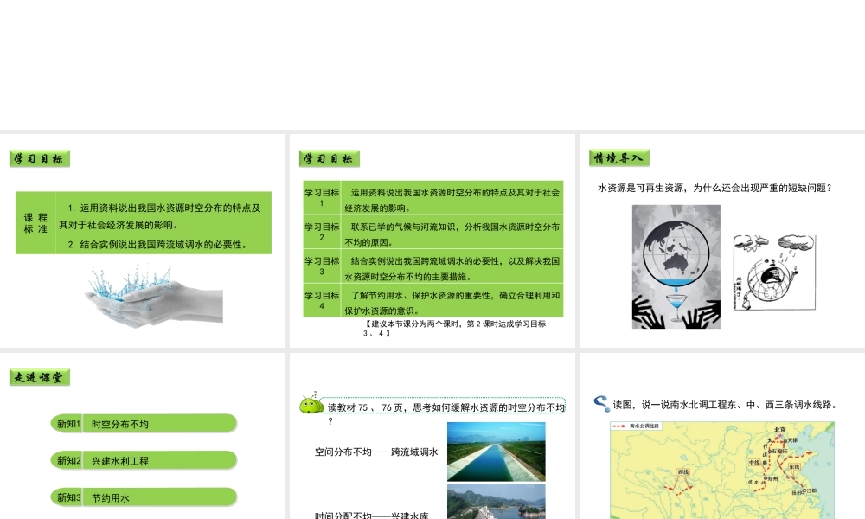Click the 学习目标3 row label
This screenshot has width=865, height=519.
click(322, 266)
